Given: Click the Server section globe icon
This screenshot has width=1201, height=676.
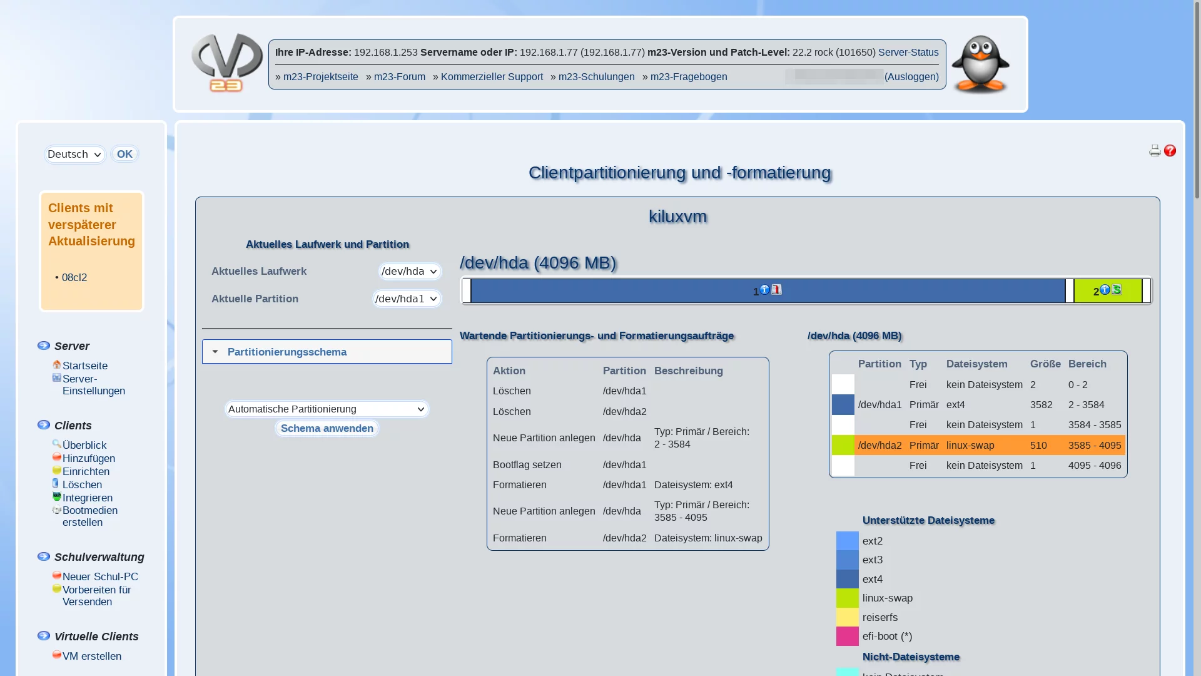Looking at the screenshot, I should point(44,346).
